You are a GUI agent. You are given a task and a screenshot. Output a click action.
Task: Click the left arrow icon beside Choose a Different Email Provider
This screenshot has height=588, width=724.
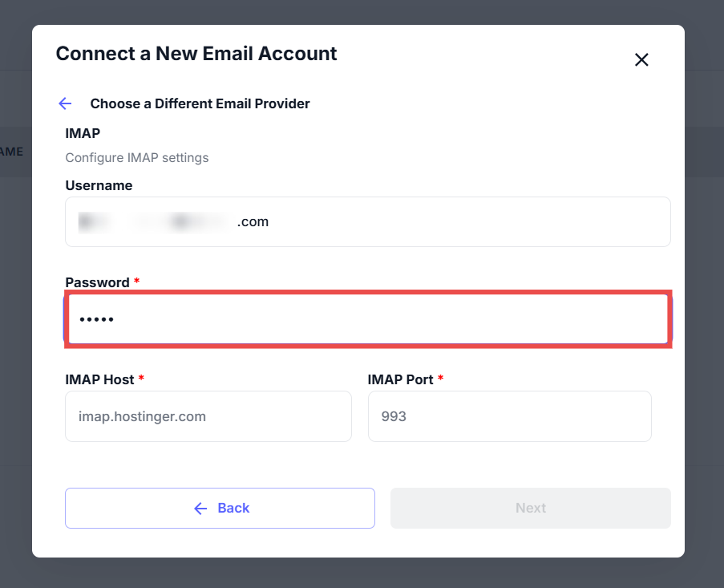tap(65, 103)
